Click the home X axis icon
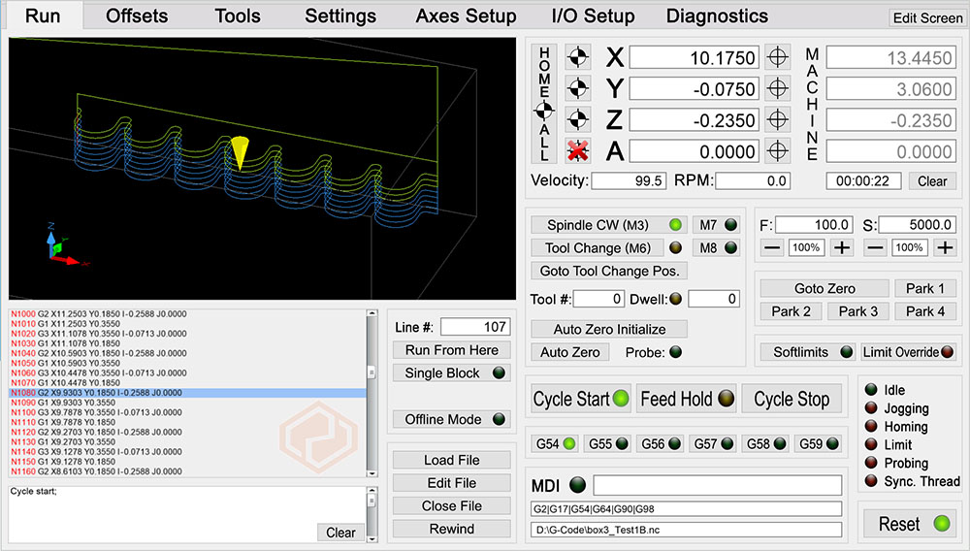Screen dimensions: 970x551 click(x=577, y=57)
